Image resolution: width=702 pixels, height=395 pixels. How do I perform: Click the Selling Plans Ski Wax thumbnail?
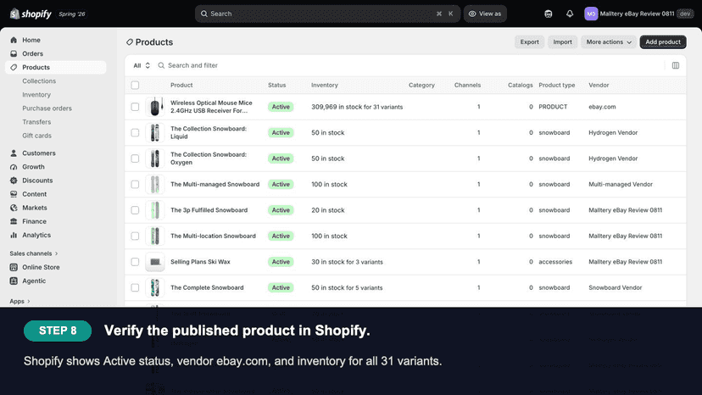point(155,262)
